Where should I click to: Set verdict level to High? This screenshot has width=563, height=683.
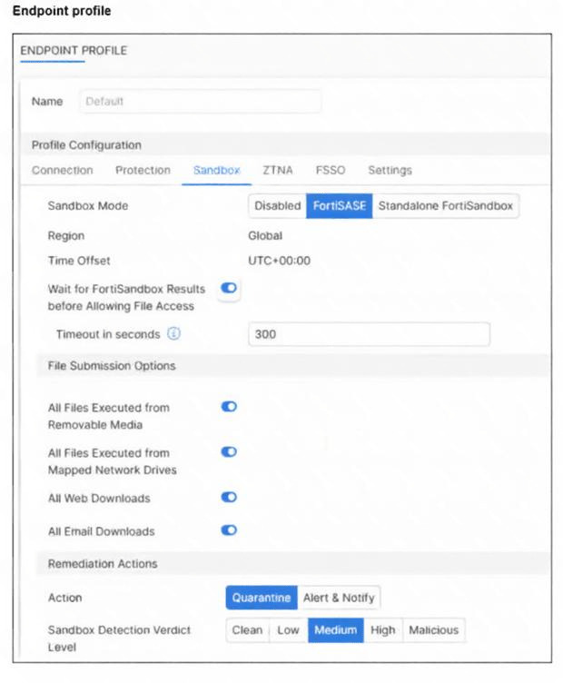382,630
